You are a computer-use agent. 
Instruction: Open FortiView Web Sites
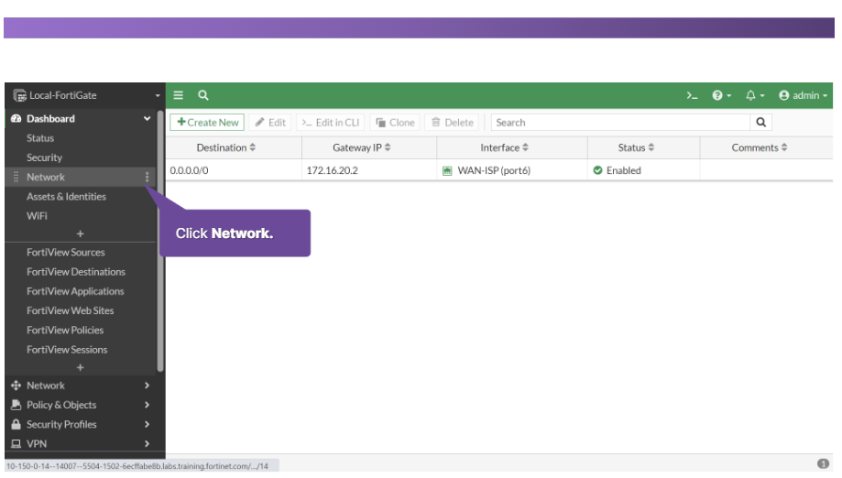(70, 310)
